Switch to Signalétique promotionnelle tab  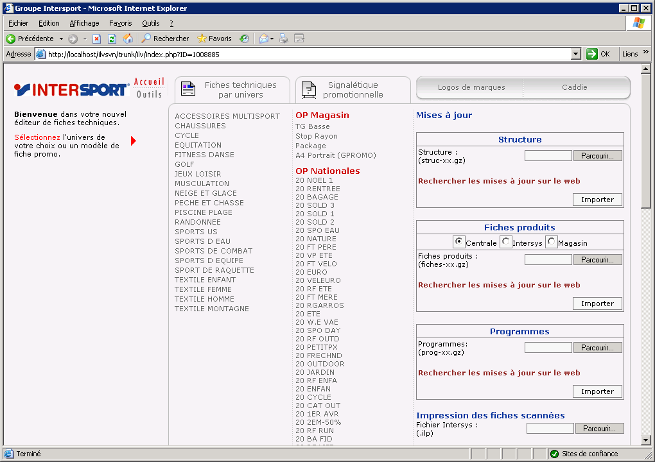353,90
